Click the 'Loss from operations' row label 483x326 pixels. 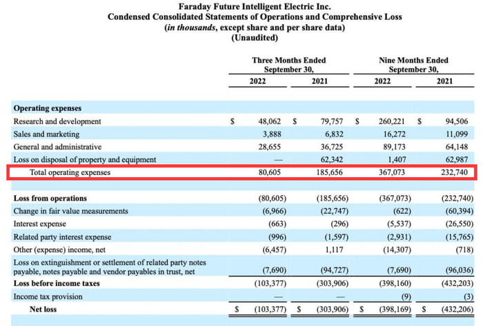click(50, 198)
